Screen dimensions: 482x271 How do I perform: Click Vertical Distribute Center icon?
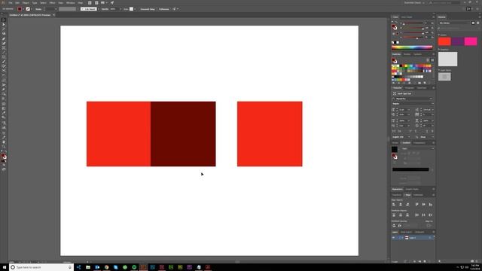tap(401, 215)
